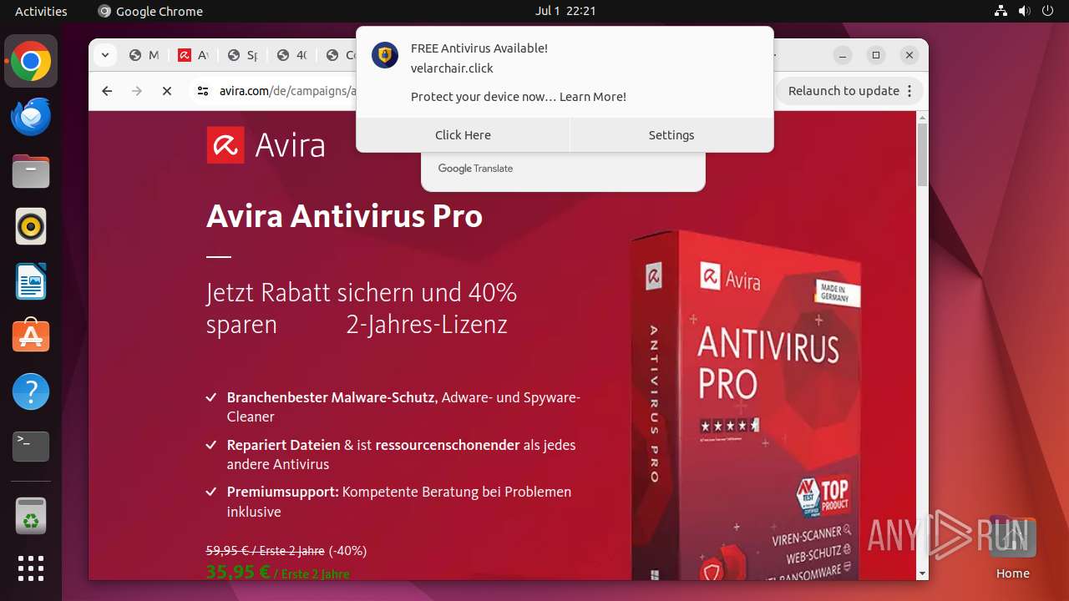
Task: Open the tab labeled 40
Action: [x=292, y=55]
